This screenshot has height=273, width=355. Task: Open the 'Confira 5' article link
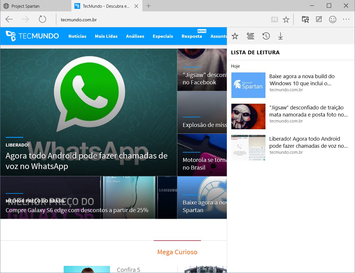(128, 270)
